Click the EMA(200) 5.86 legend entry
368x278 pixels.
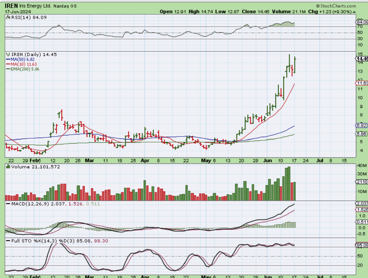[x=25, y=69]
